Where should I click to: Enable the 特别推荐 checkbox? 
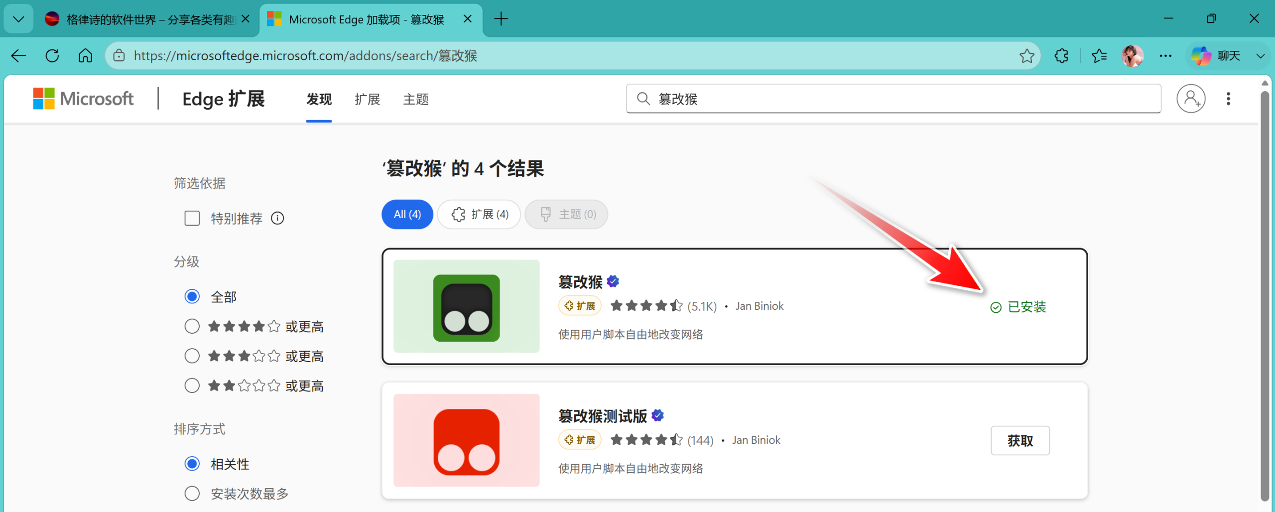pyautogui.click(x=192, y=218)
